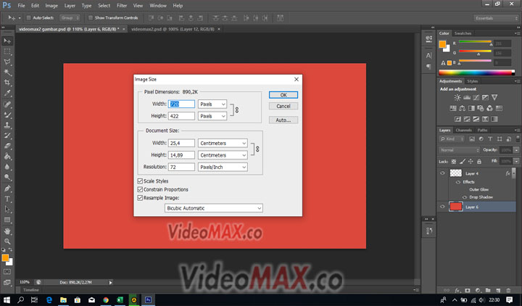Select the History Brush tool
The image size is (522, 306).
[7, 136]
